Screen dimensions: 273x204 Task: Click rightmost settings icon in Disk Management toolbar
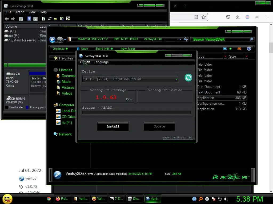click(68, 19)
